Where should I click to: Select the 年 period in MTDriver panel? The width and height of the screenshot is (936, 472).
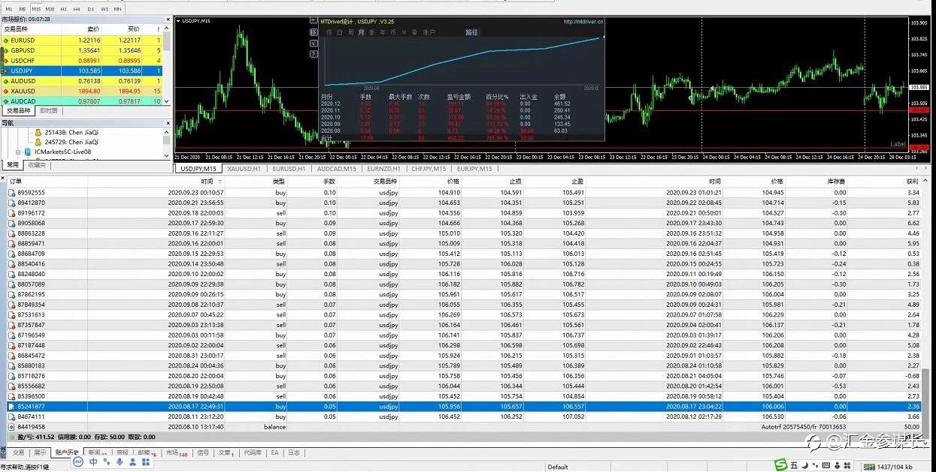click(383, 32)
